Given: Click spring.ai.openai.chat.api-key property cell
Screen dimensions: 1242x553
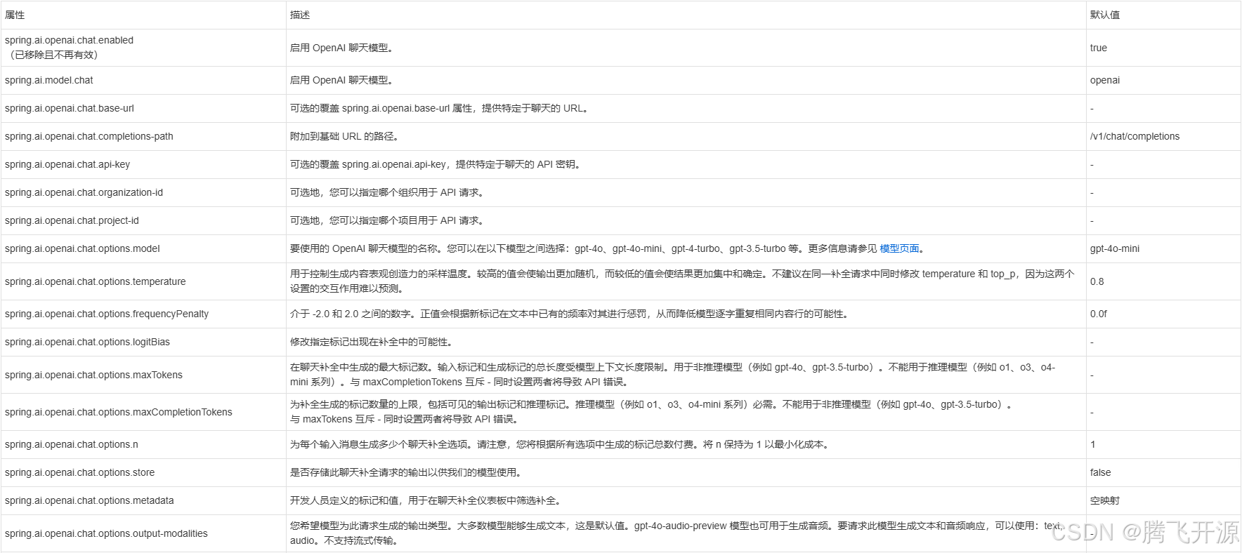Looking at the screenshot, I should tap(143, 164).
